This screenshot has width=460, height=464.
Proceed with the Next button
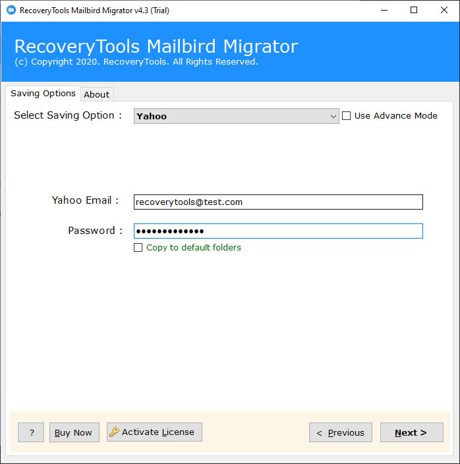point(411,432)
